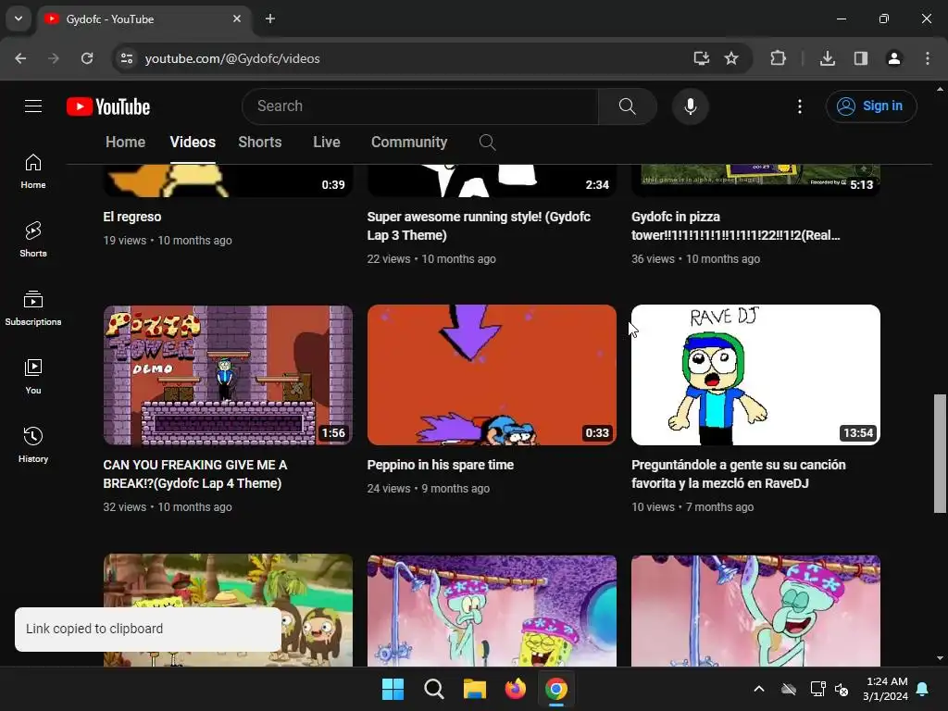
Task: Click the RAVE DJ video thumbnail
Action: (755, 375)
